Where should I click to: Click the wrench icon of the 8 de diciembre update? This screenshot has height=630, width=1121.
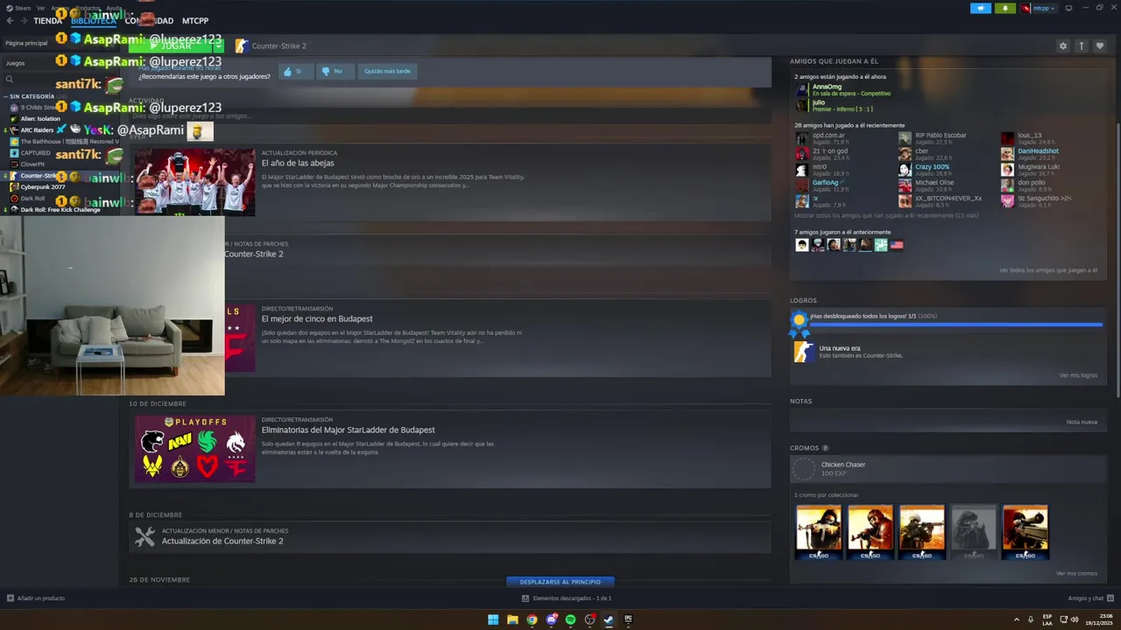click(x=145, y=536)
